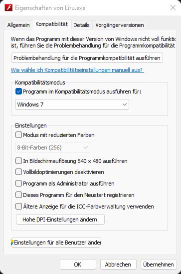Click the Flash icon in title bar
Image resolution: width=181 pixels, height=274 pixels.
(x=8, y=8)
